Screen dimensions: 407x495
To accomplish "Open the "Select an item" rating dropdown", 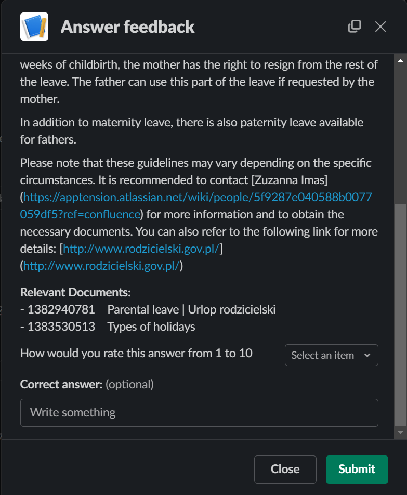I will click(331, 355).
